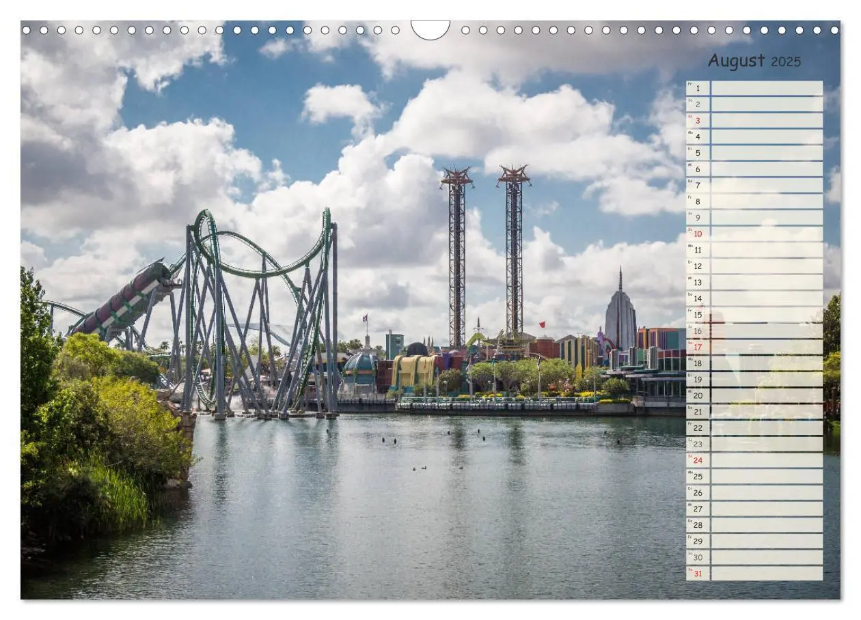Click the "August" month title
This screenshot has height=620, width=861.
[x=737, y=61]
